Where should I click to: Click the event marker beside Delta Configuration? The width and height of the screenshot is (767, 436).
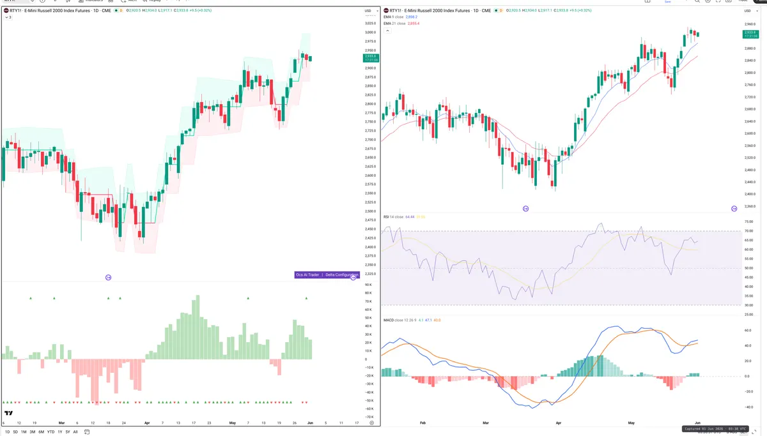click(x=353, y=277)
